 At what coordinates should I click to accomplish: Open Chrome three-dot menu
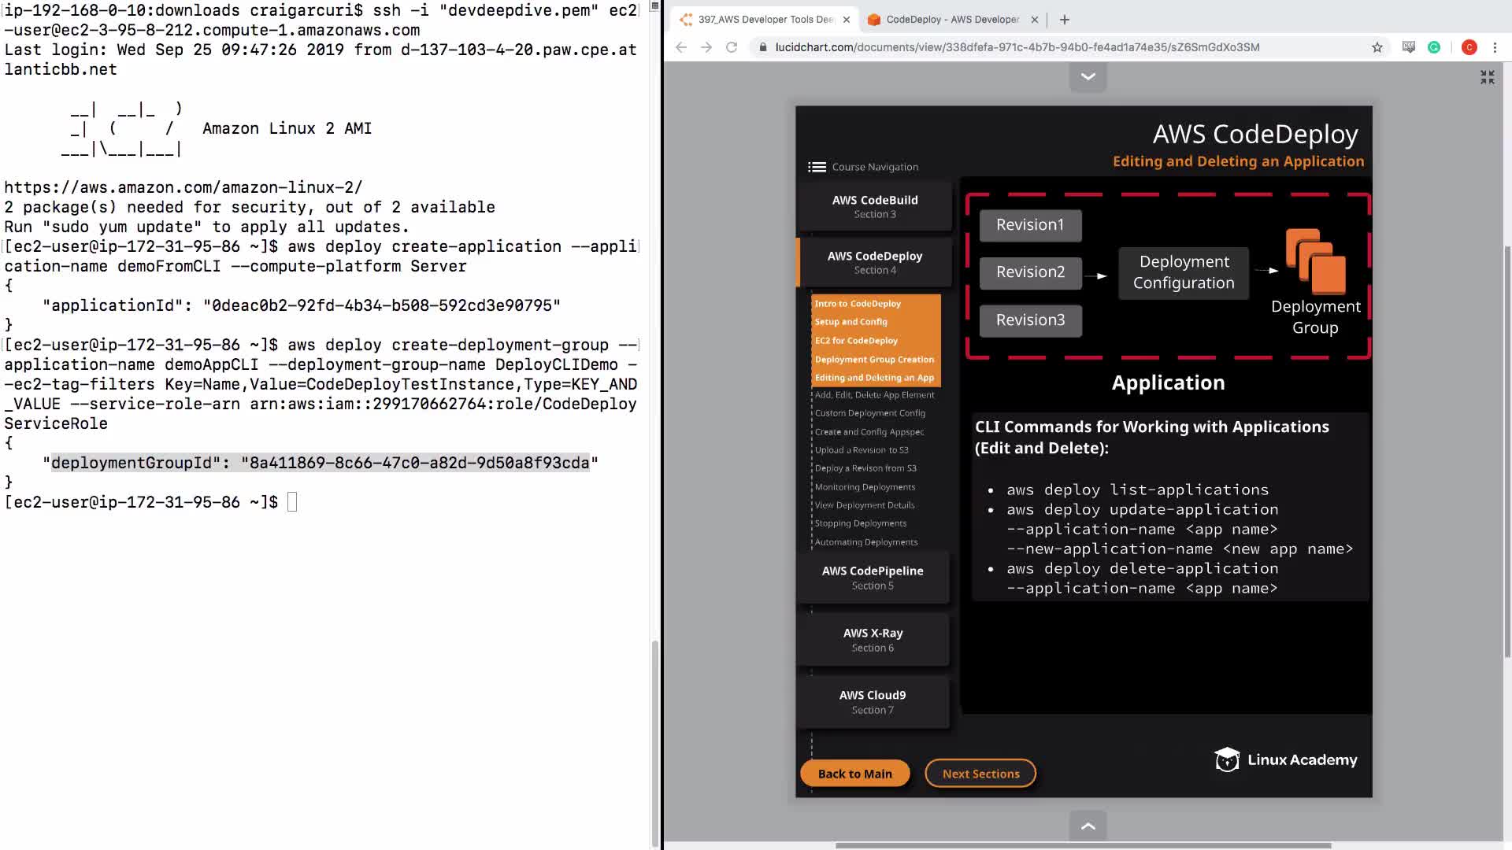pos(1495,47)
